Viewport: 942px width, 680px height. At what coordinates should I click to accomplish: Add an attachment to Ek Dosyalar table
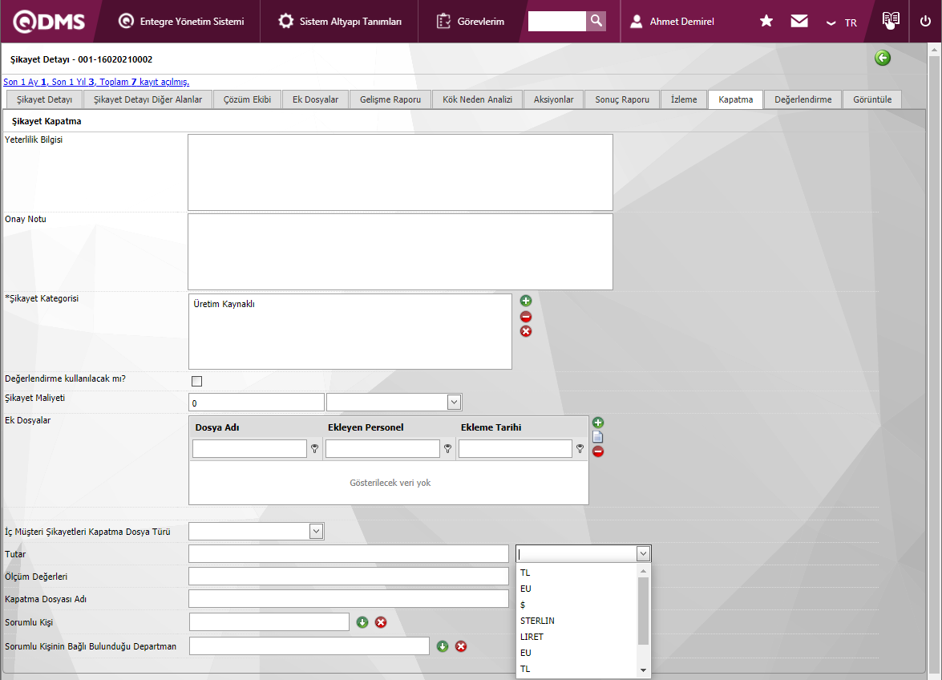point(598,423)
